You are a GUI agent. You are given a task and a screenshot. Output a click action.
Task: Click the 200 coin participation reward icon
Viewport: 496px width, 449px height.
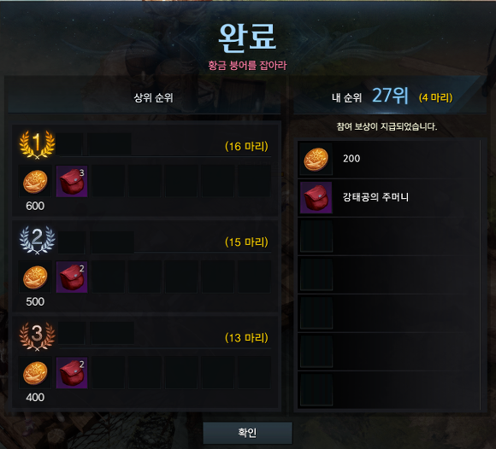316,159
